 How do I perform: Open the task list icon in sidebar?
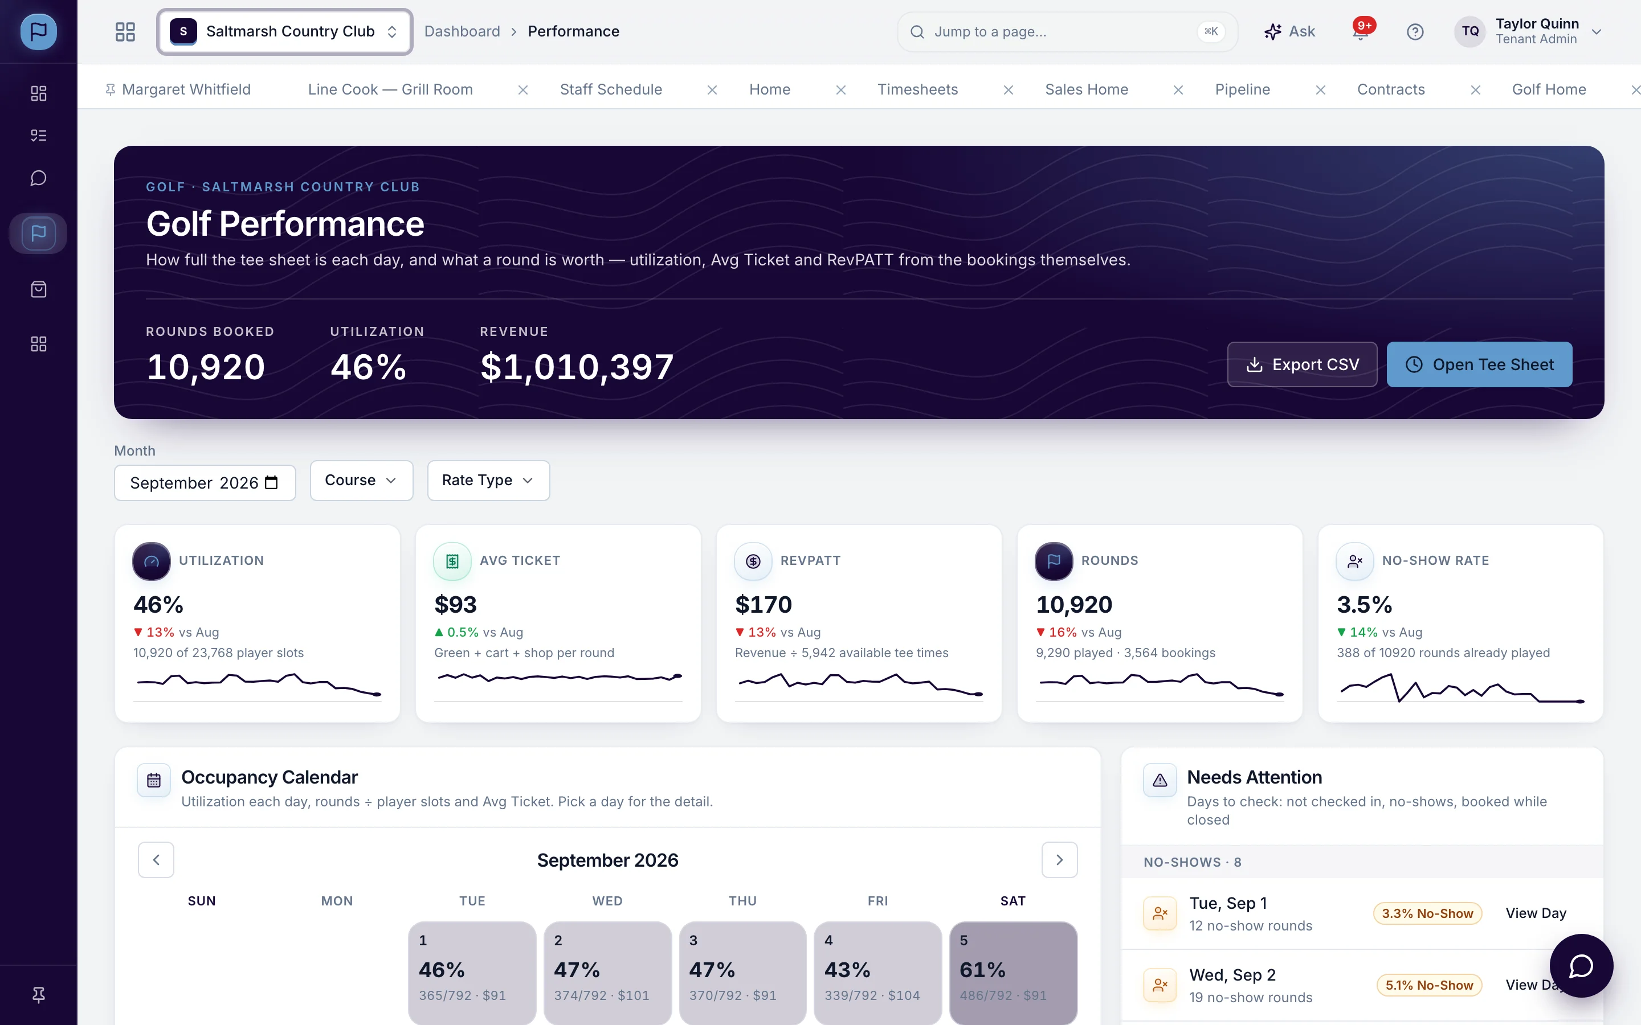pos(39,136)
